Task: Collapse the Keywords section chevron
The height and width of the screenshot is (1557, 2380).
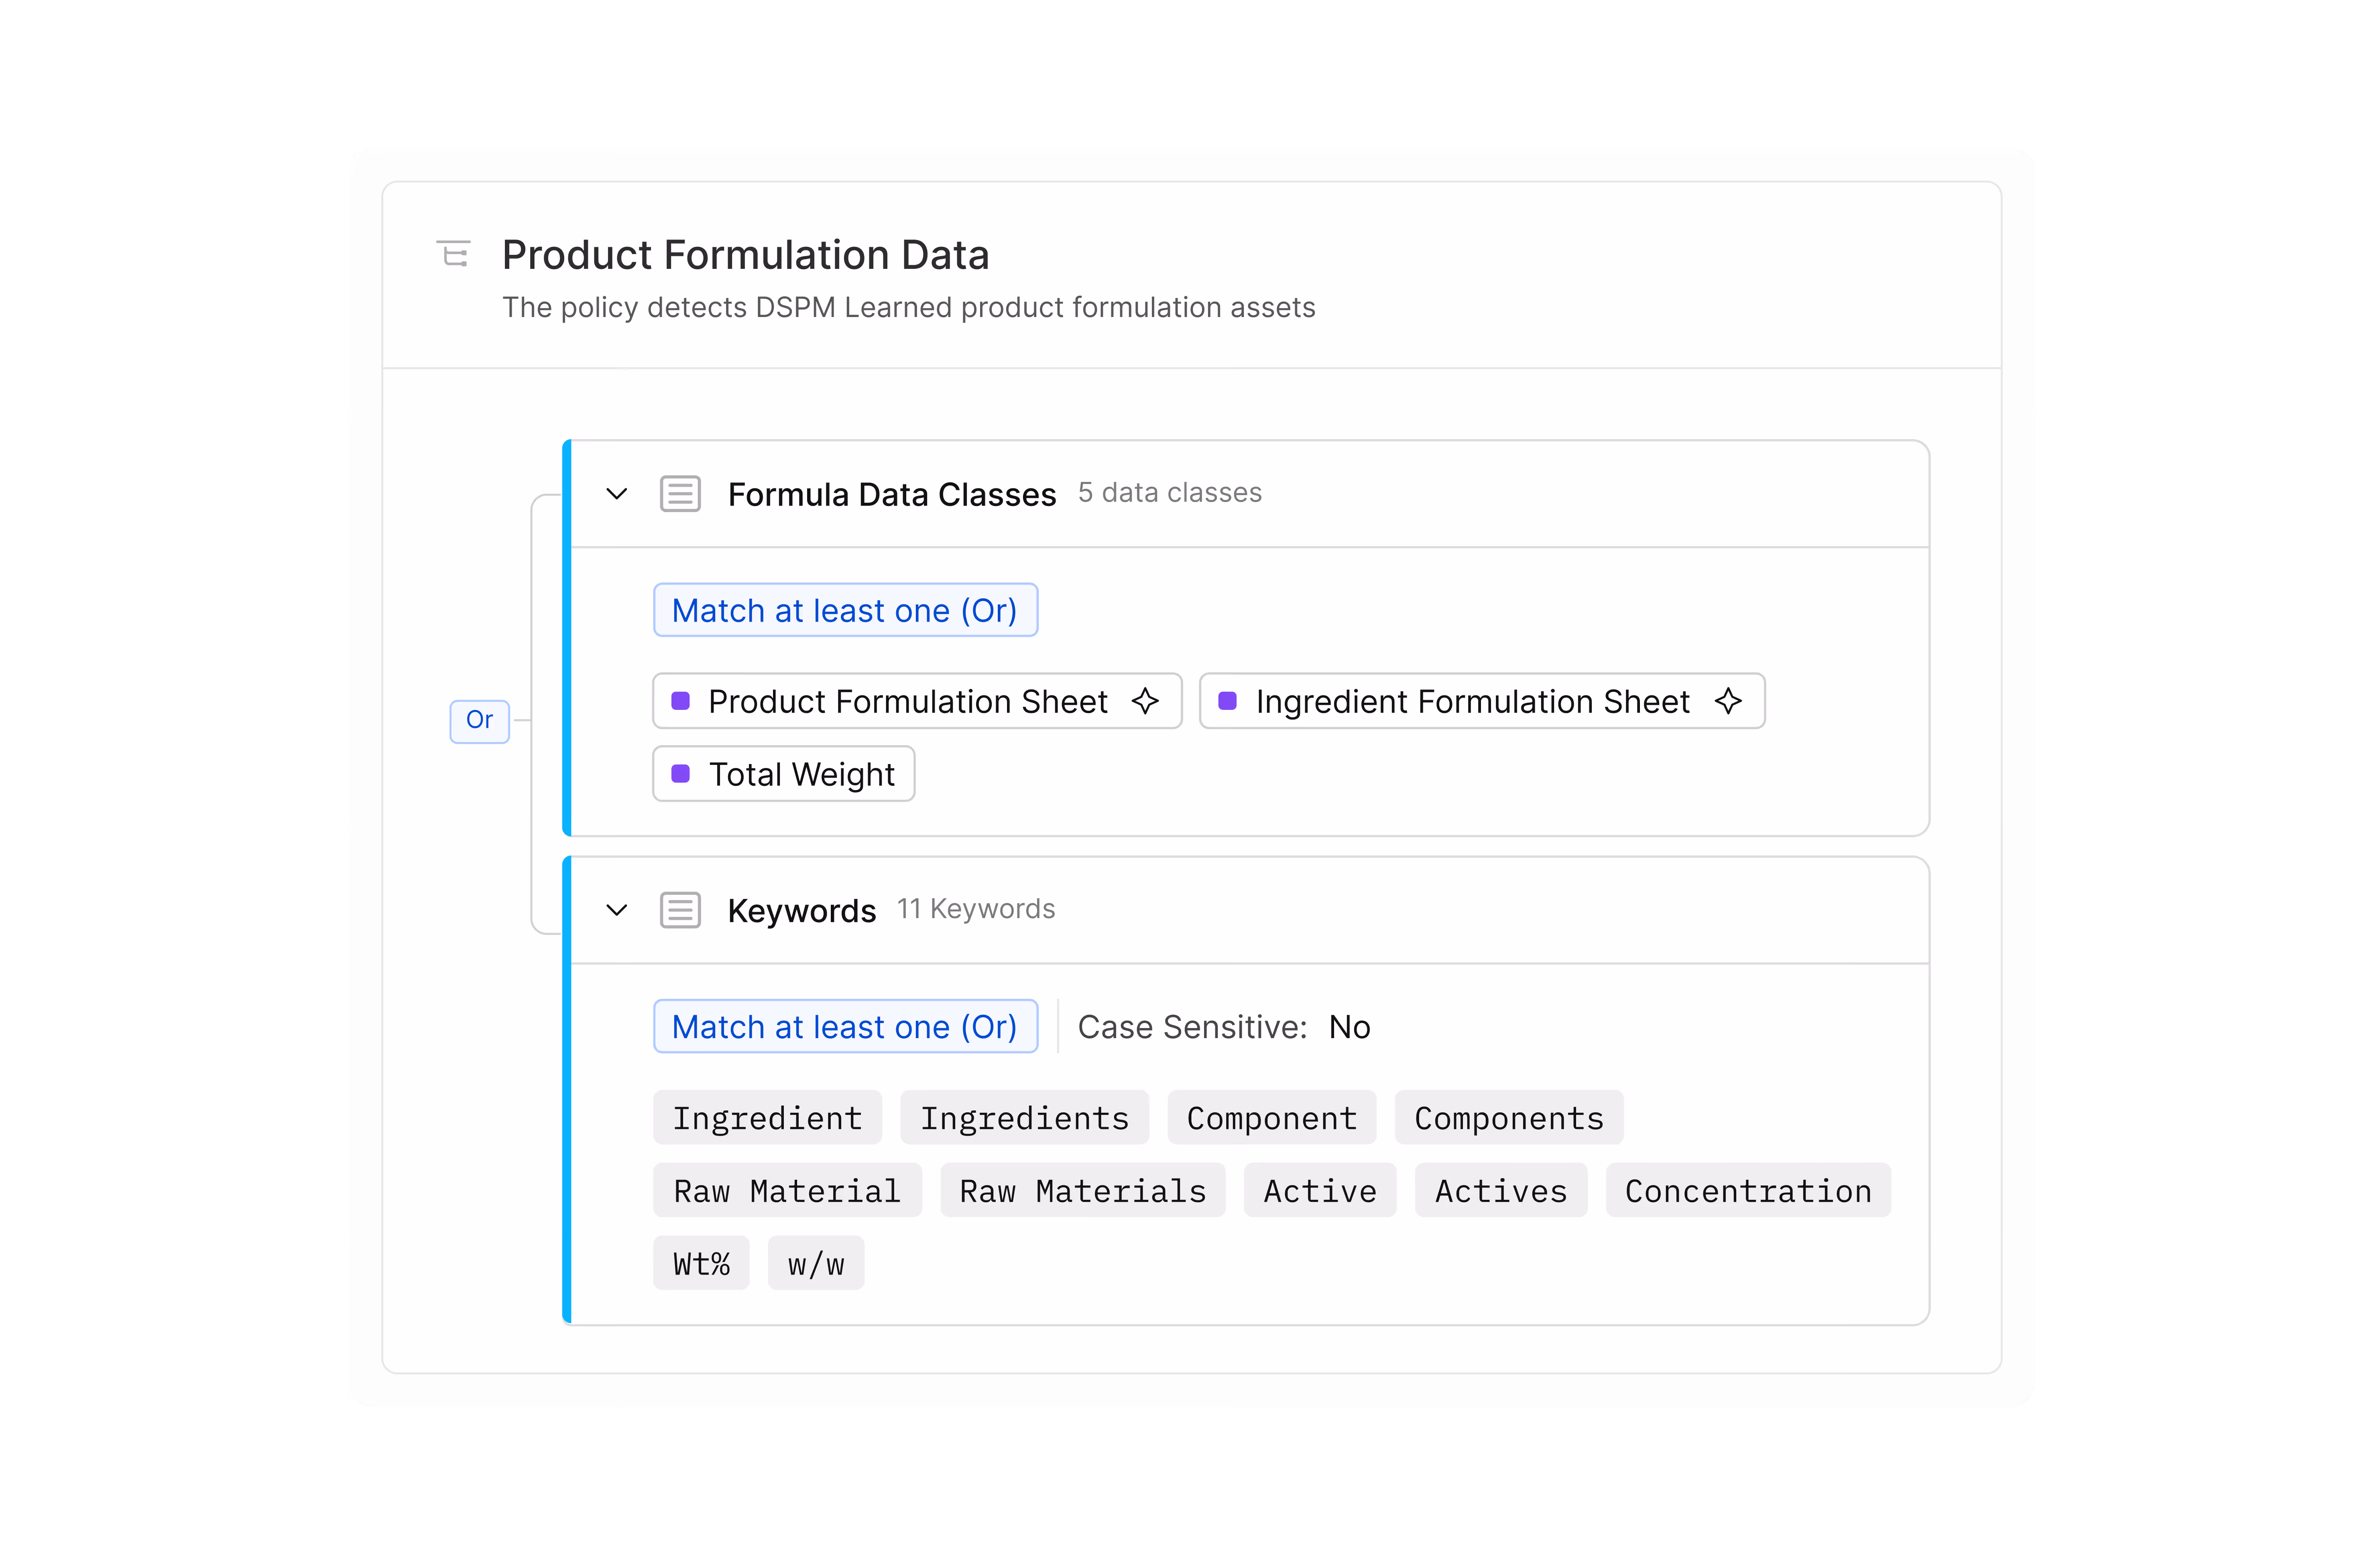Action: point(617,910)
